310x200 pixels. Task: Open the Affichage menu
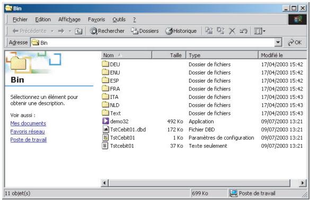point(69,20)
